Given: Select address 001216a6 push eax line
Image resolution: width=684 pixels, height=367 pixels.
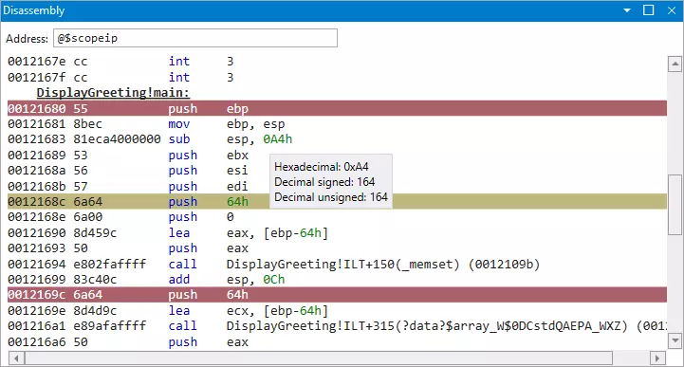Looking at the screenshot, I should coord(337,341).
